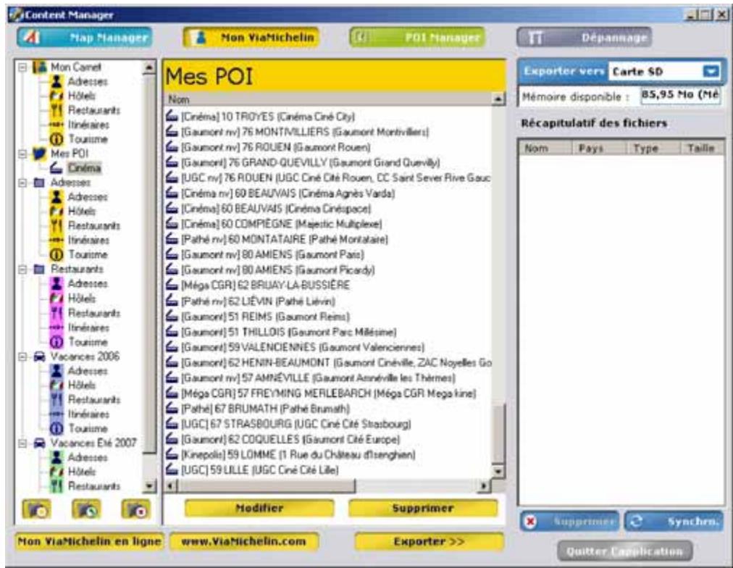Click Restaurants fork icon under Mon Carnet
733x568 pixels.
56,110
